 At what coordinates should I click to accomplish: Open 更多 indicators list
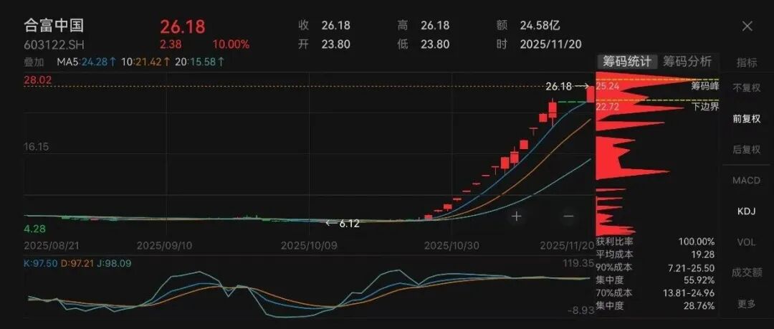pyautogui.click(x=746, y=303)
